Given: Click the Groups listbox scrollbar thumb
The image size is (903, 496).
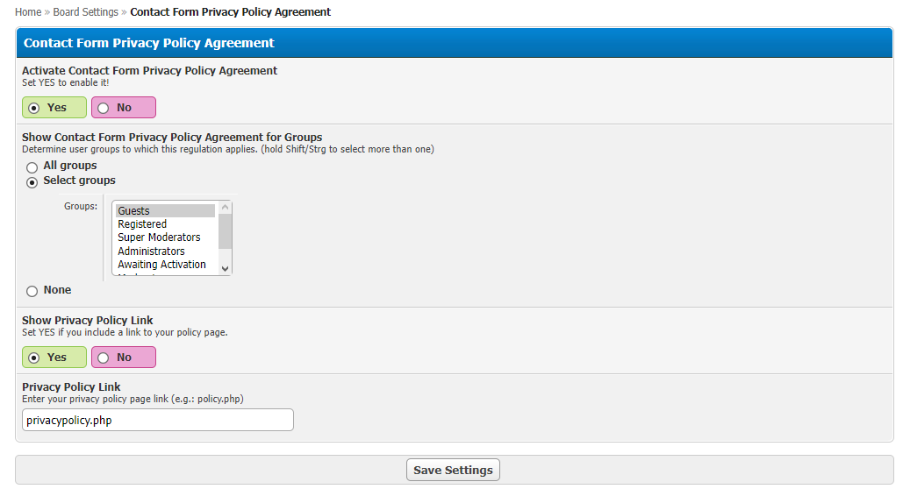Looking at the screenshot, I should (226, 231).
